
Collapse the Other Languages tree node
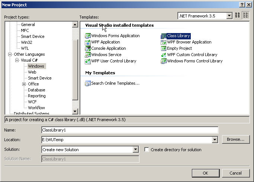(x=10, y=54)
